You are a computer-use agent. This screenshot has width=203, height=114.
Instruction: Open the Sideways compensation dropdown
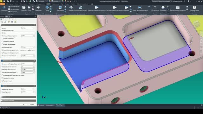pyautogui.click(x=18, y=33)
